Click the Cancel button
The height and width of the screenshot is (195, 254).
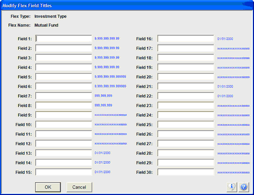79,187
